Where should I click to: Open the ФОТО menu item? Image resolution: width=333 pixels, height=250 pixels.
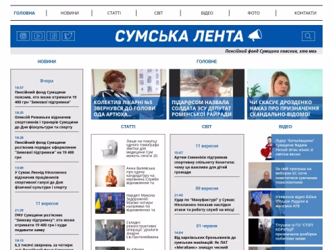[x=253, y=13]
